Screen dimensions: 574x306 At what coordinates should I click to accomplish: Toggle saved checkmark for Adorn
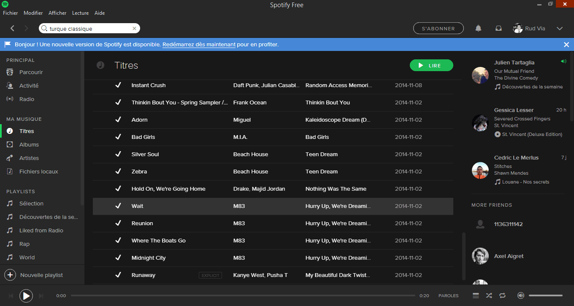pos(118,120)
